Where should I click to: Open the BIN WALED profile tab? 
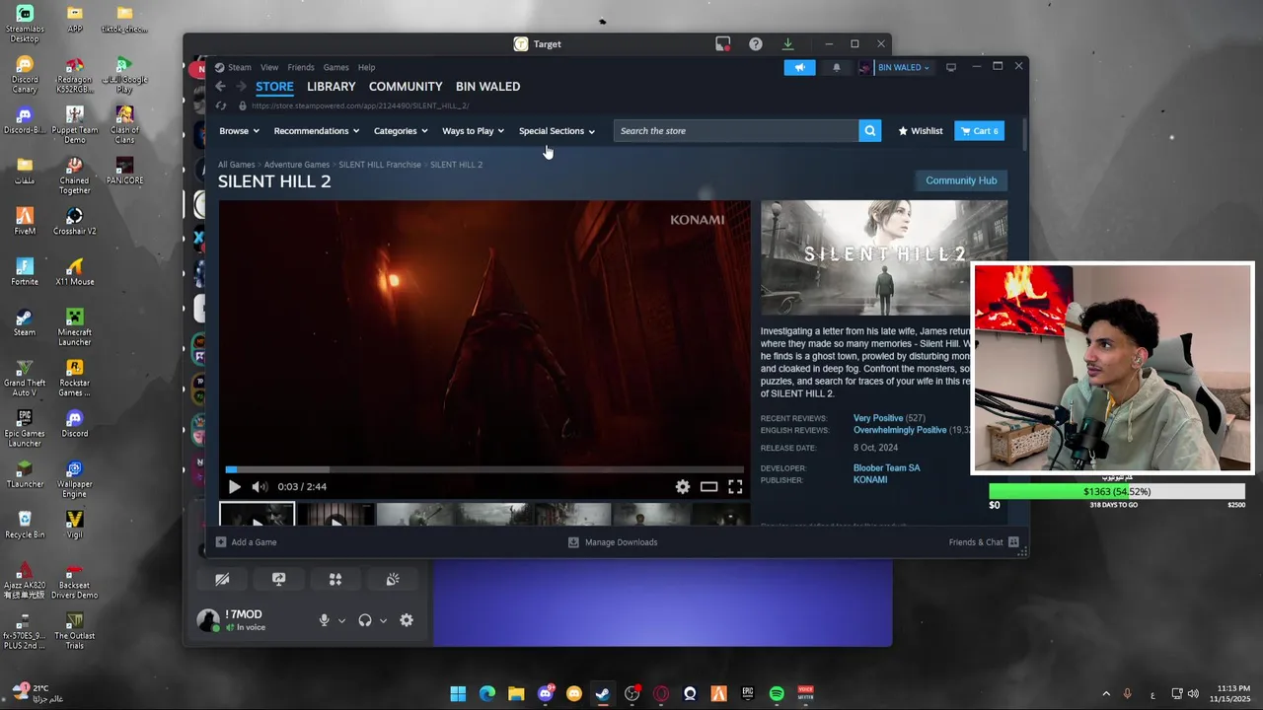click(487, 87)
